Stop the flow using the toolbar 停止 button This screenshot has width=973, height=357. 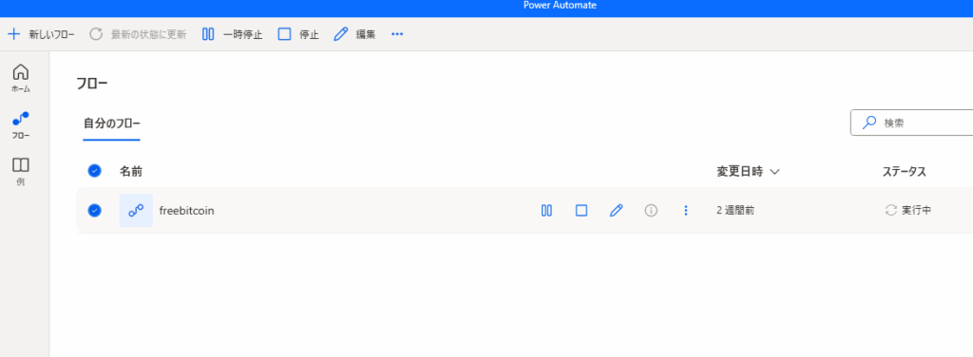pos(298,34)
